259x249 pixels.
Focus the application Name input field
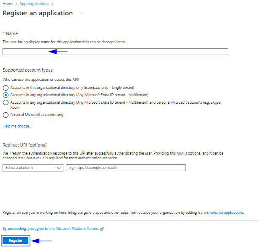coord(115,52)
